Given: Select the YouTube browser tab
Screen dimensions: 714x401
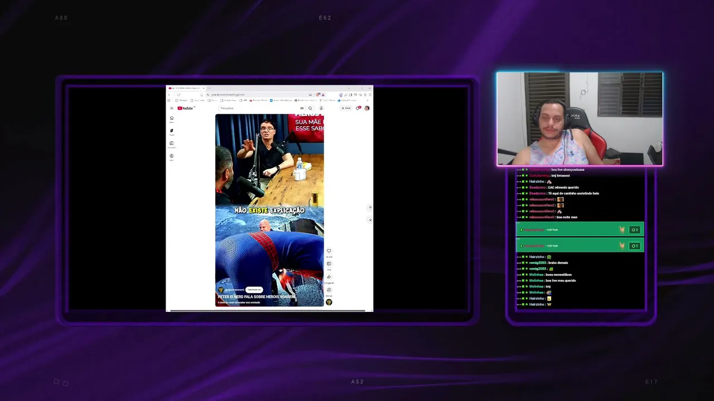Looking at the screenshot, I should (x=186, y=88).
